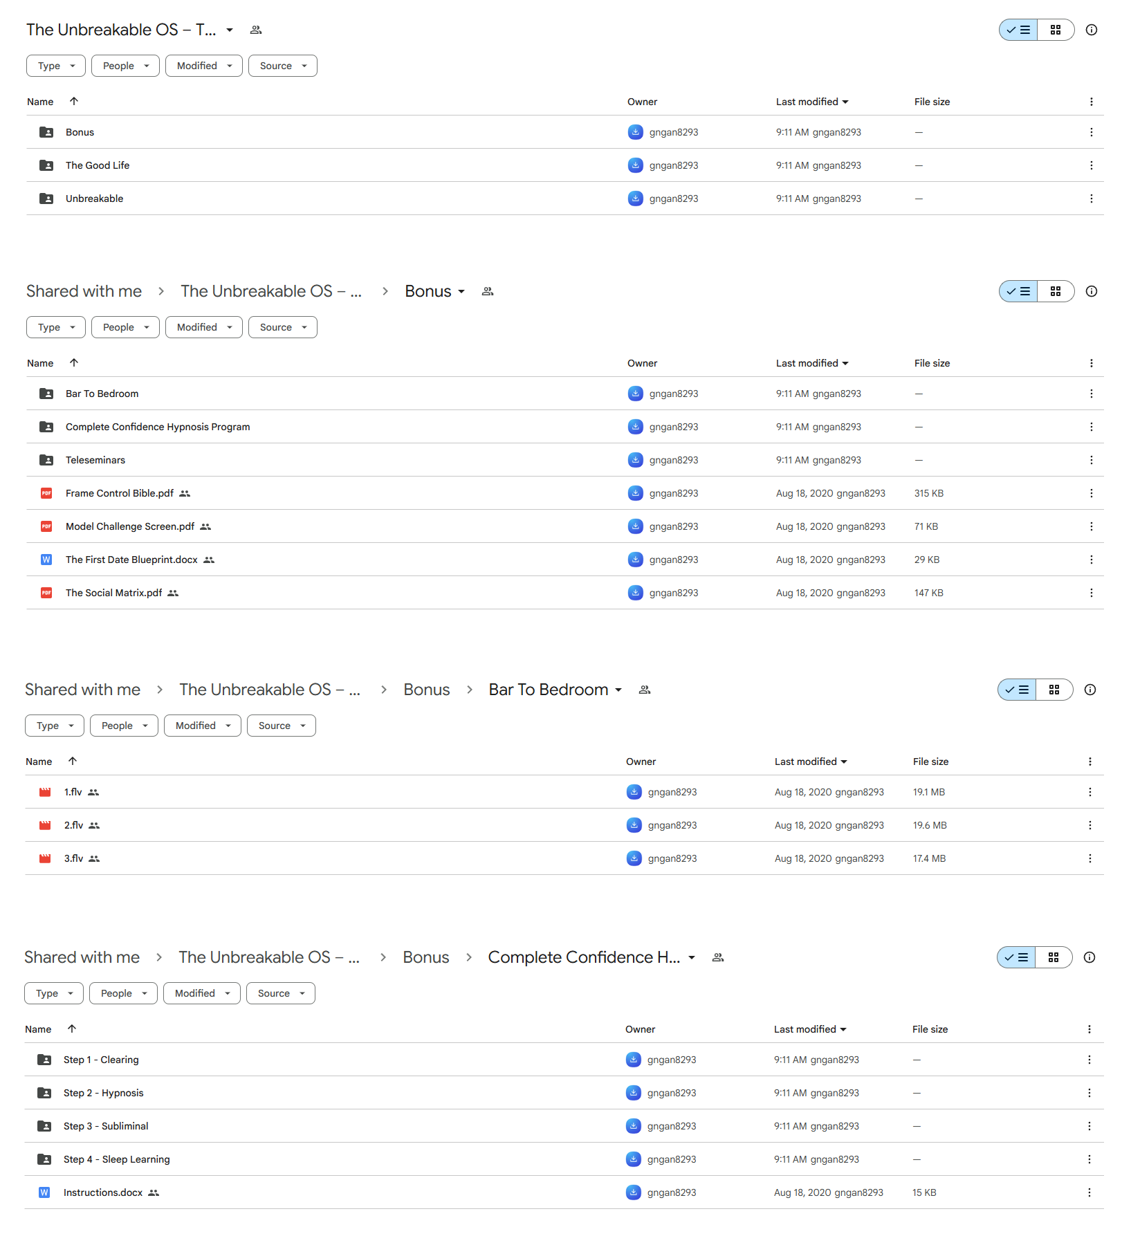Image resolution: width=1140 pixels, height=1245 pixels.
Task: Expand the Bonus folder title dropdown arrow
Action: [x=461, y=291]
